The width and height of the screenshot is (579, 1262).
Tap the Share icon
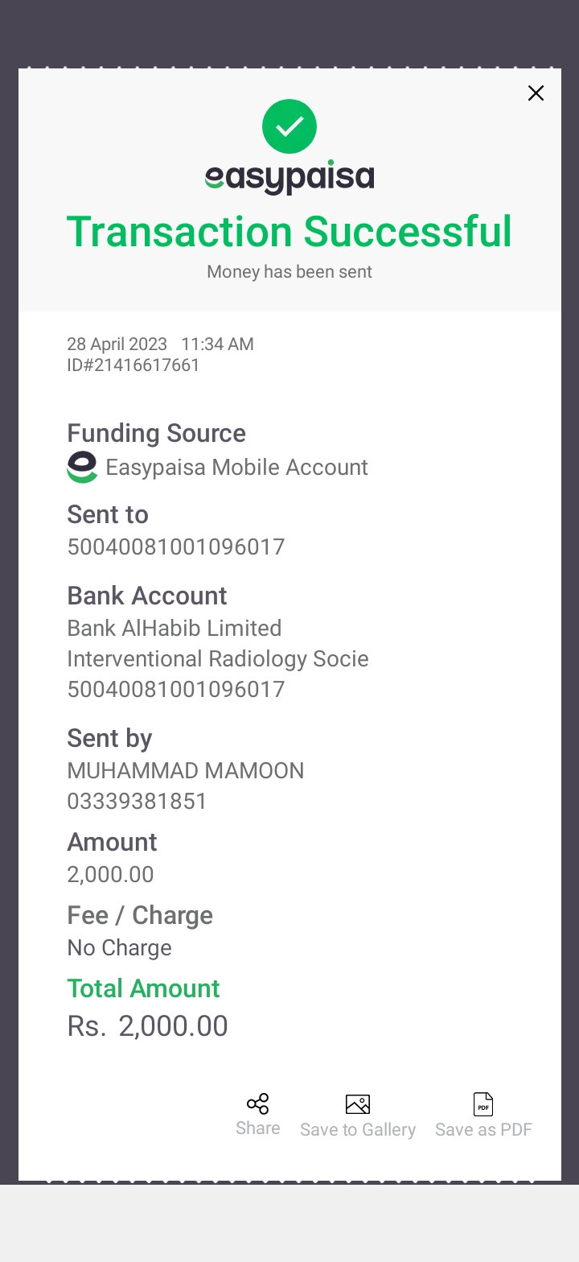[257, 1103]
